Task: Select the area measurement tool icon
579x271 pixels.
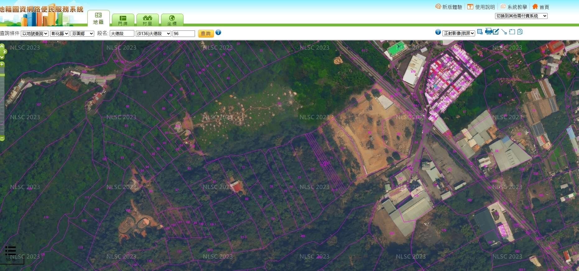Action: (x=512, y=32)
